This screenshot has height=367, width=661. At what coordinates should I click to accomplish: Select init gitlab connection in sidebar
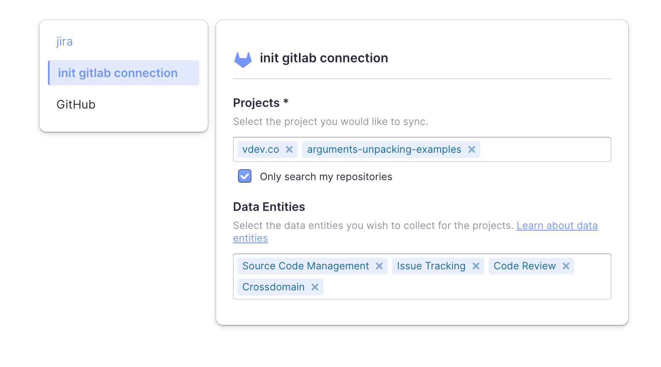[118, 73]
